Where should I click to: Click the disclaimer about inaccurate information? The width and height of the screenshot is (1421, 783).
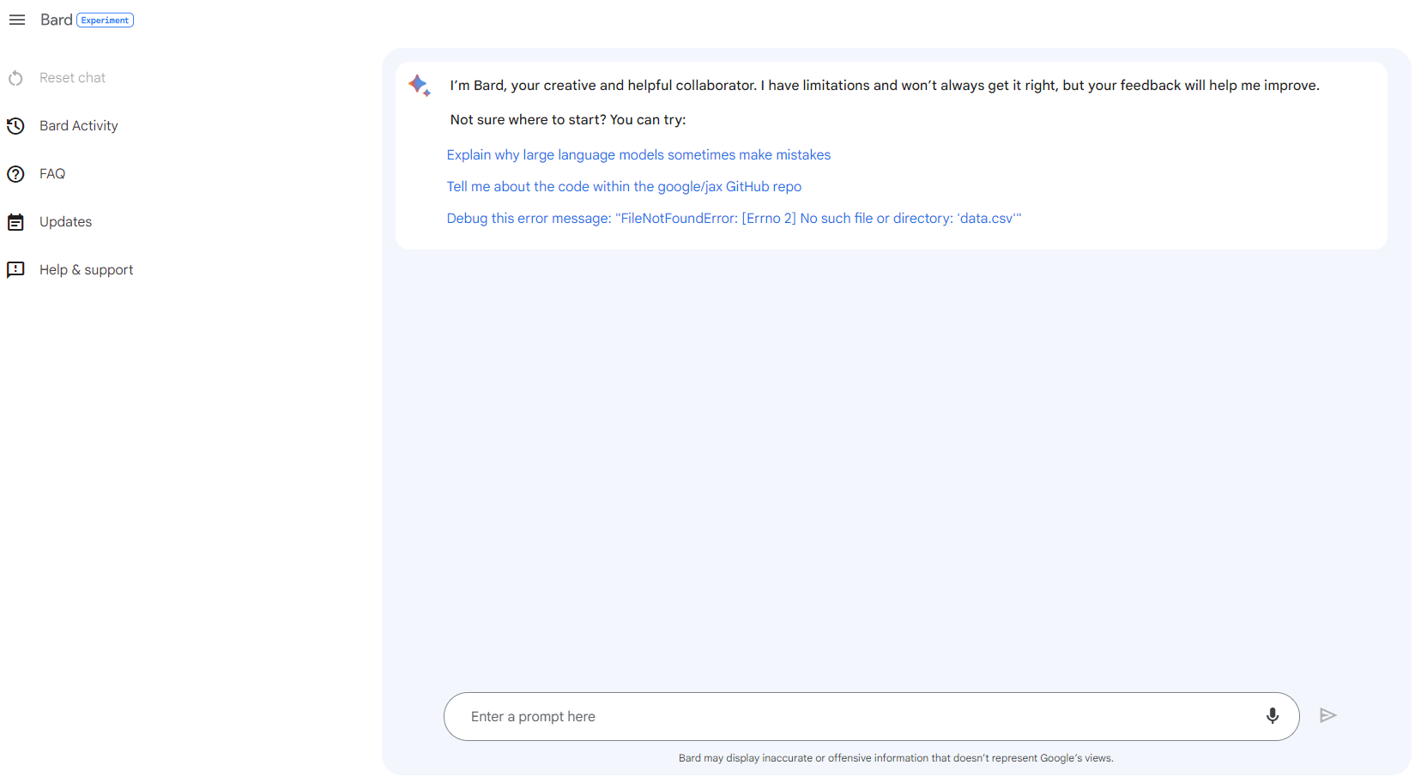point(896,758)
